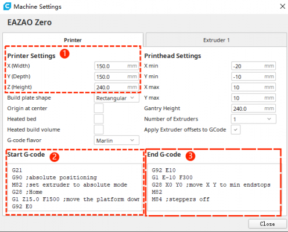
Task: Uncheck Apply Extruder offsets to GCode
Action: tap(236, 129)
